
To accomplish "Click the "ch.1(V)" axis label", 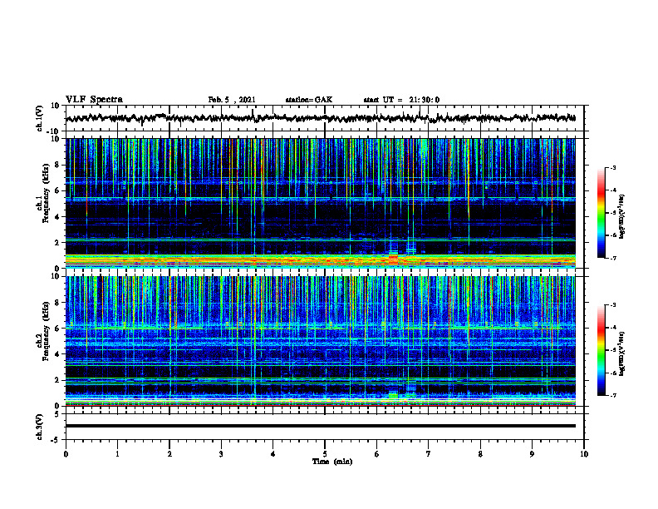I will click(x=40, y=118).
